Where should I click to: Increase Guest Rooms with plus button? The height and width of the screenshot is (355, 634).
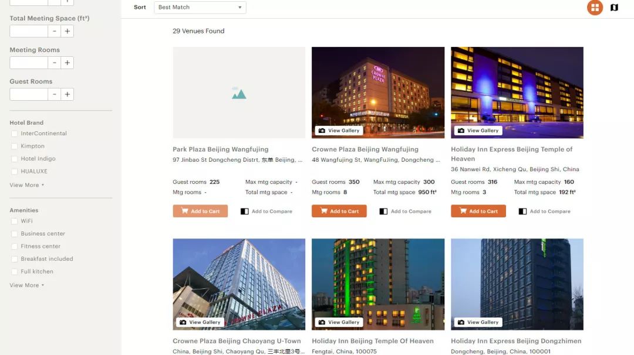pyautogui.click(x=67, y=94)
